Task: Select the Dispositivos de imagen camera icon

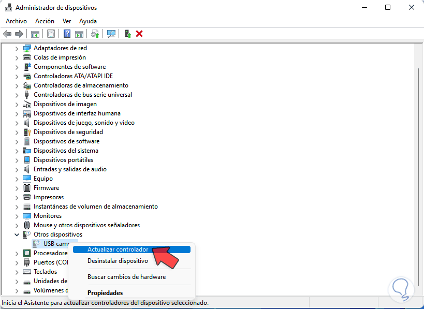Action: tap(27, 104)
